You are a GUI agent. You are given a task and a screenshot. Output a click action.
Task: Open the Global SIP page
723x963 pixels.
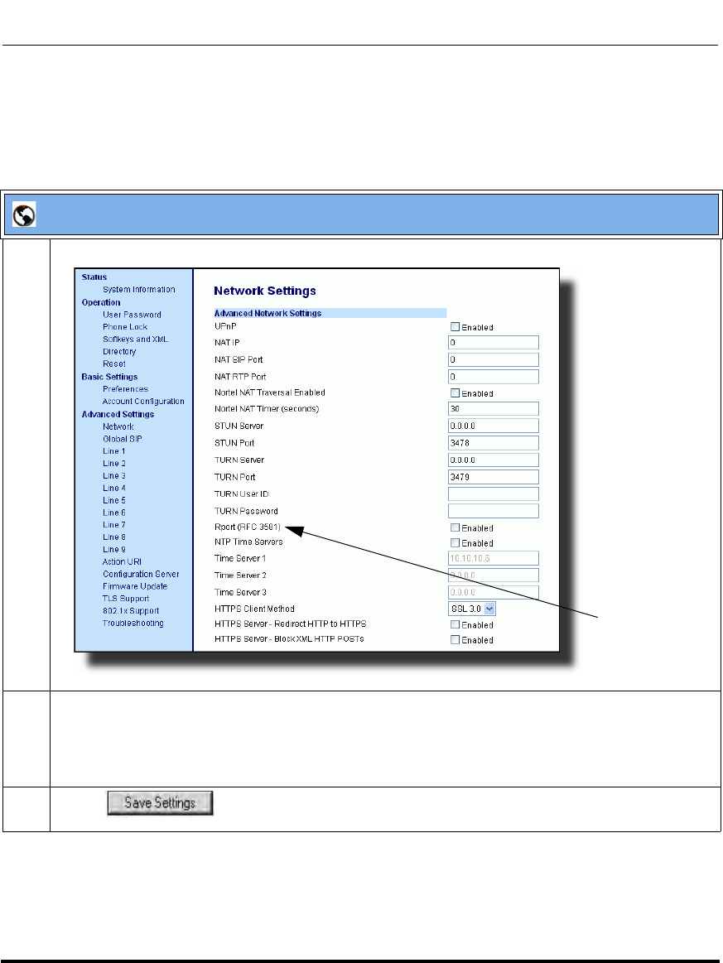pos(123,439)
